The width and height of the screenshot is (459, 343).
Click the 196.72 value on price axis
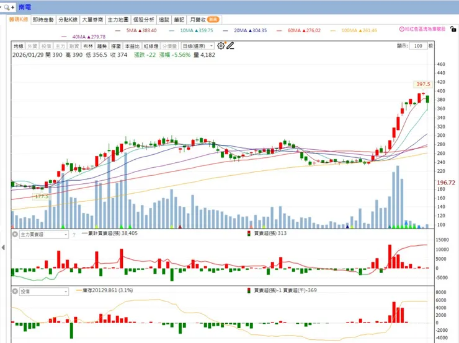[446, 183]
